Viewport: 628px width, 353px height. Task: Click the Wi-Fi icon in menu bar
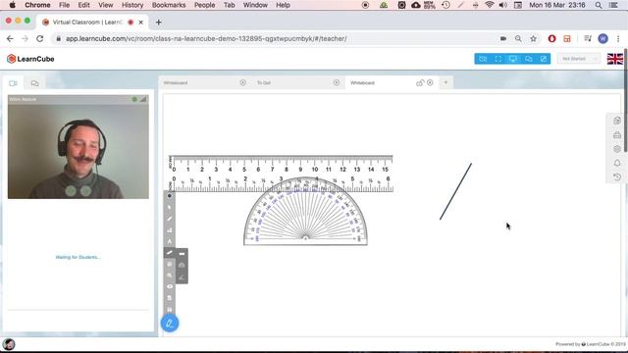[x=489, y=5]
